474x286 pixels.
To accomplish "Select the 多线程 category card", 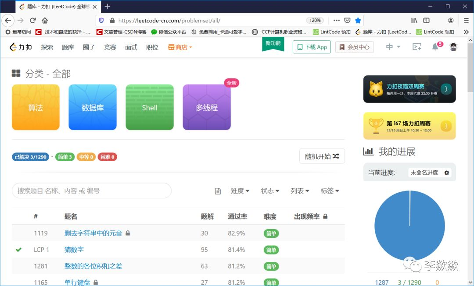I will point(207,107).
